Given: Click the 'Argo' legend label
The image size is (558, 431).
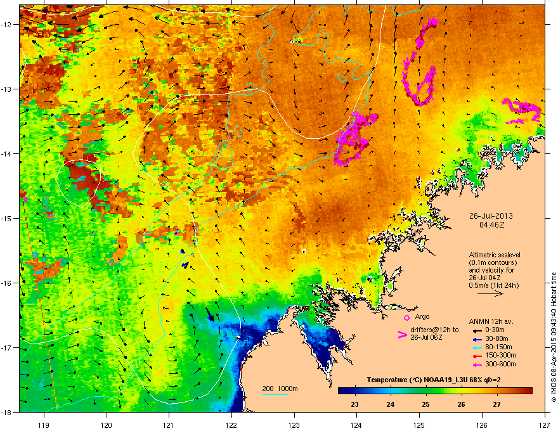Looking at the screenshot, I should pos(422,316).
